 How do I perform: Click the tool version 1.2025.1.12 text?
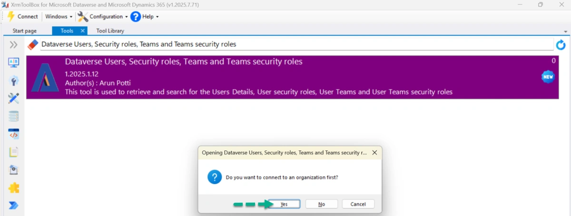[x=81, y=74]
